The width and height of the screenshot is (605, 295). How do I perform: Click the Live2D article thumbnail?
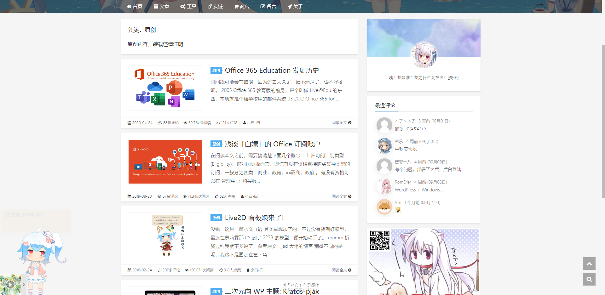tap(165, 235)
